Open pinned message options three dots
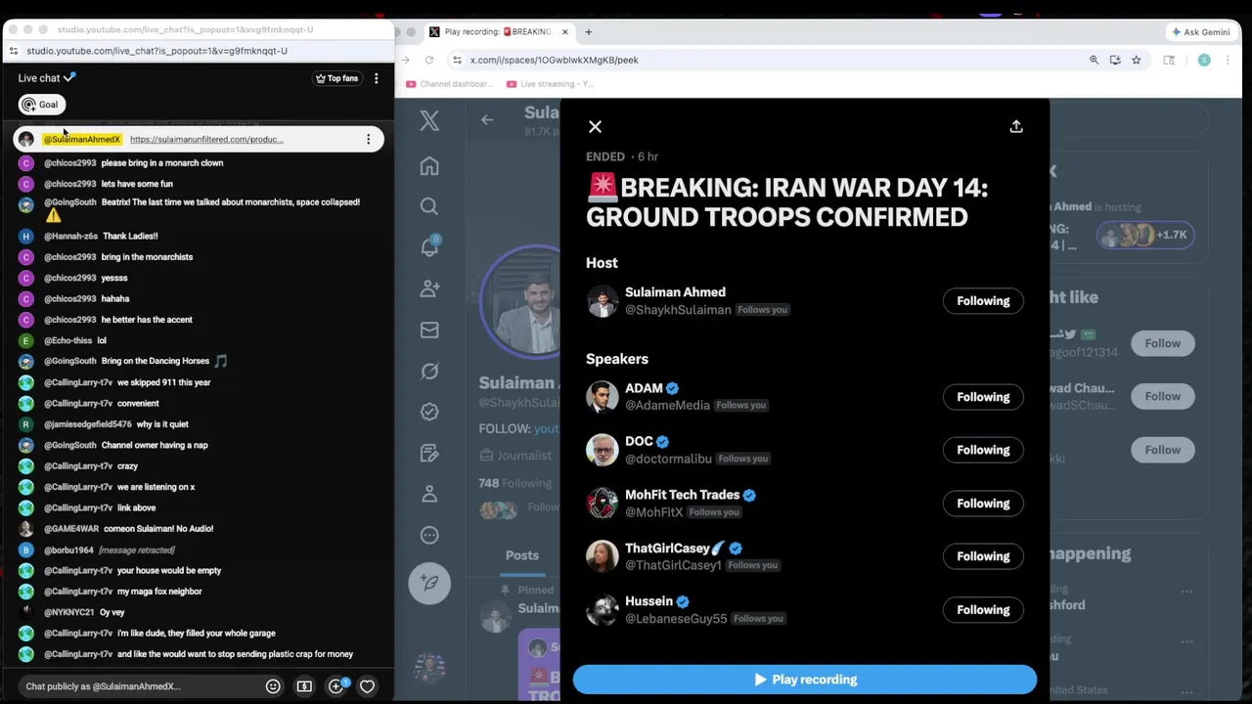This screenshot has width=1252, height=704. pyautogui.click(x=368, y=140)
